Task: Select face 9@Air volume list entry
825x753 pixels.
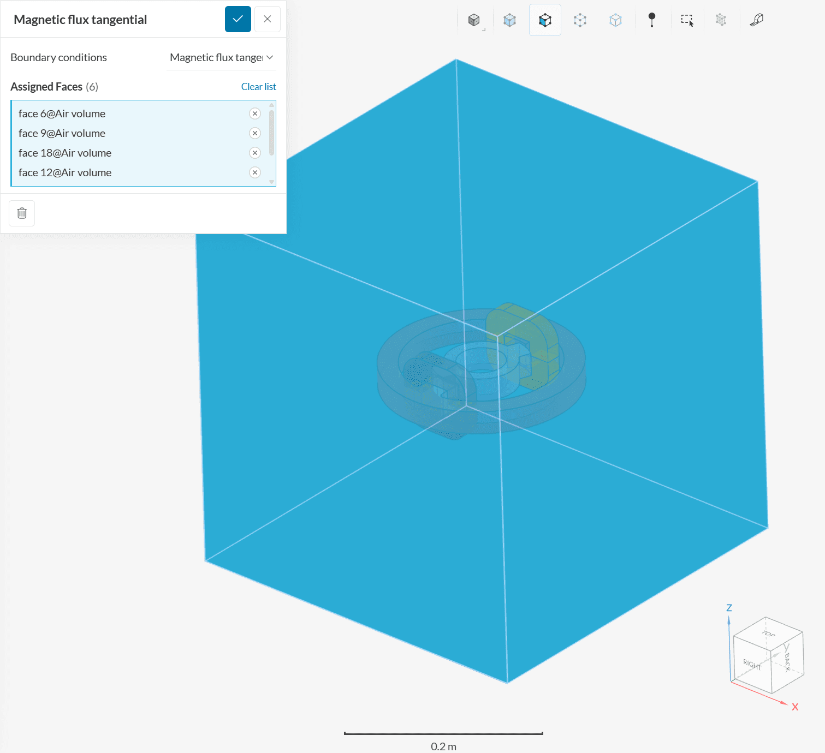Action: [62, 133]
